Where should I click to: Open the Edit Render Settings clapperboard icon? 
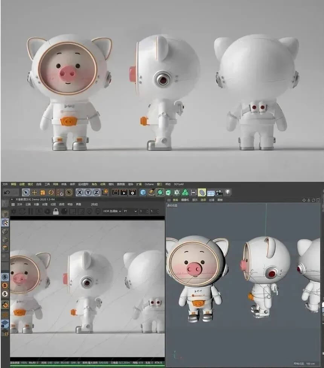(x=132, y=192)
